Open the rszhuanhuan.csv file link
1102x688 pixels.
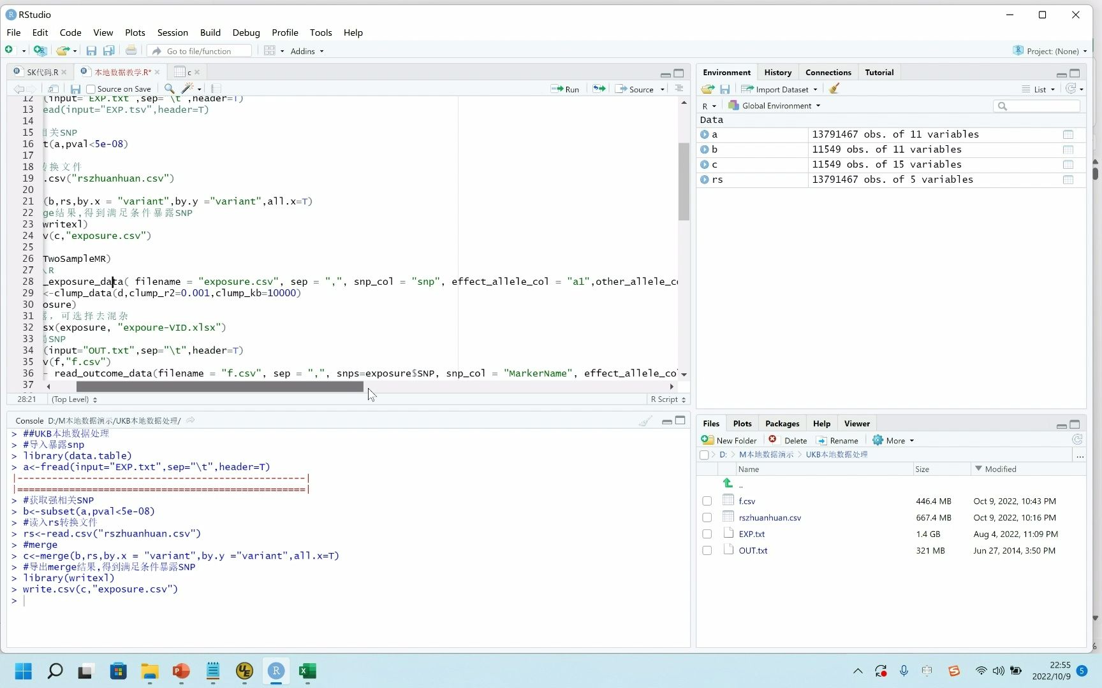coord(770,518)
